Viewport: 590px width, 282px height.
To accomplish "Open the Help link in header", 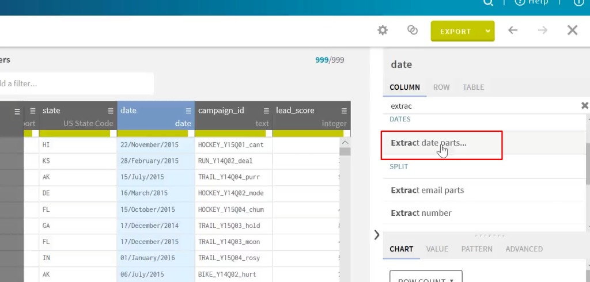I will (531, 2).
